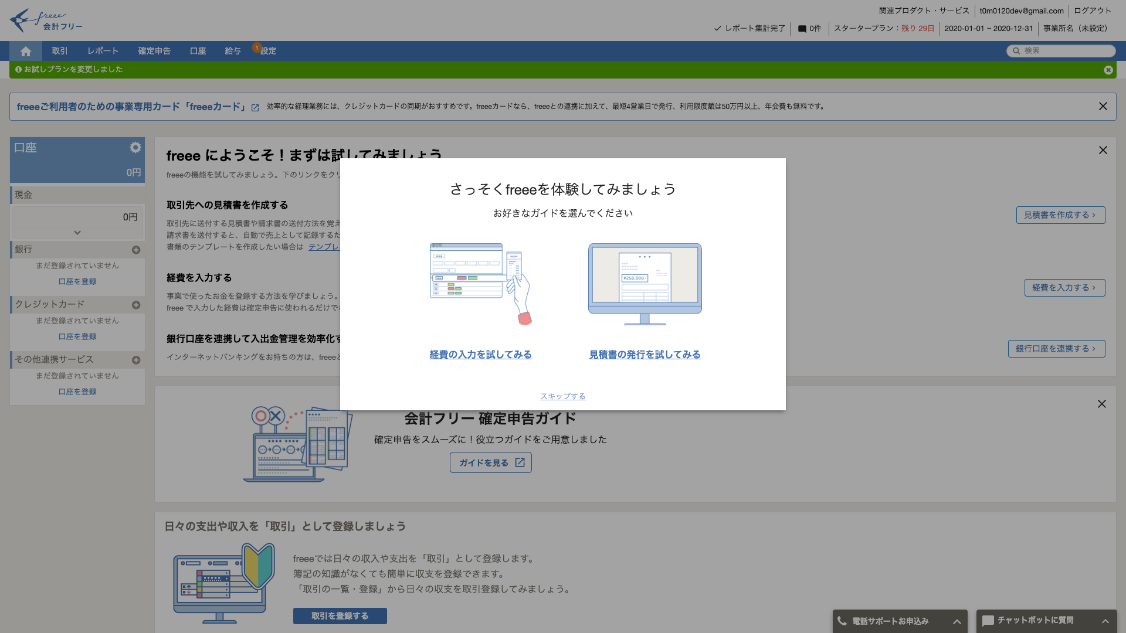
Task: Click 口座を登録 under クレジットカード
Action: coord(77,336)
